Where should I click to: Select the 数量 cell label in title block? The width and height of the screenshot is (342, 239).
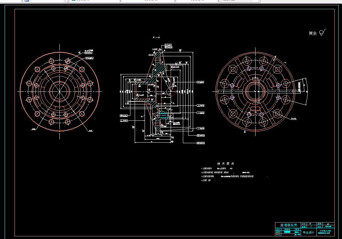(x=304, y=226)
